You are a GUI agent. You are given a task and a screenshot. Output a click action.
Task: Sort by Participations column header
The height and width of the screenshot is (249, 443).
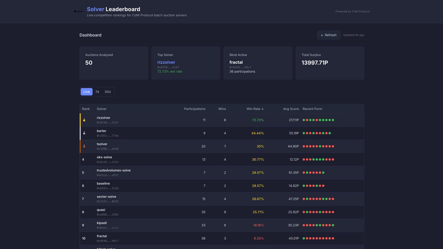195,109
